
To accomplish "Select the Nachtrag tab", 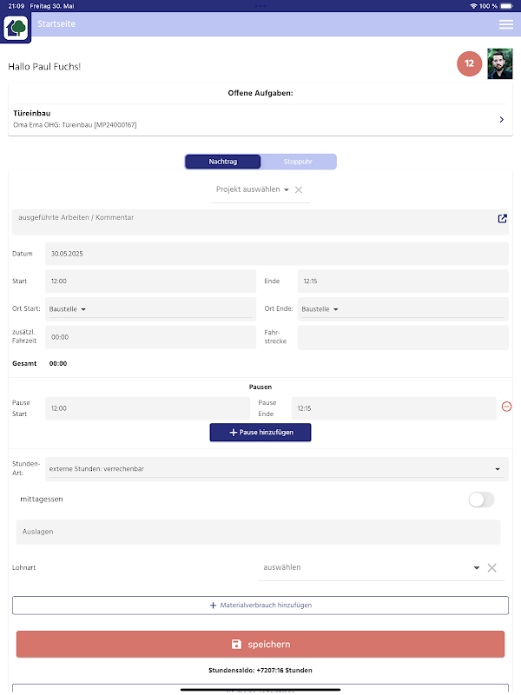I will [222, 162].
